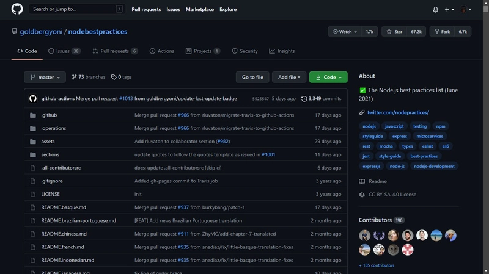Open the GitHub homepage logo

[17, 9]
